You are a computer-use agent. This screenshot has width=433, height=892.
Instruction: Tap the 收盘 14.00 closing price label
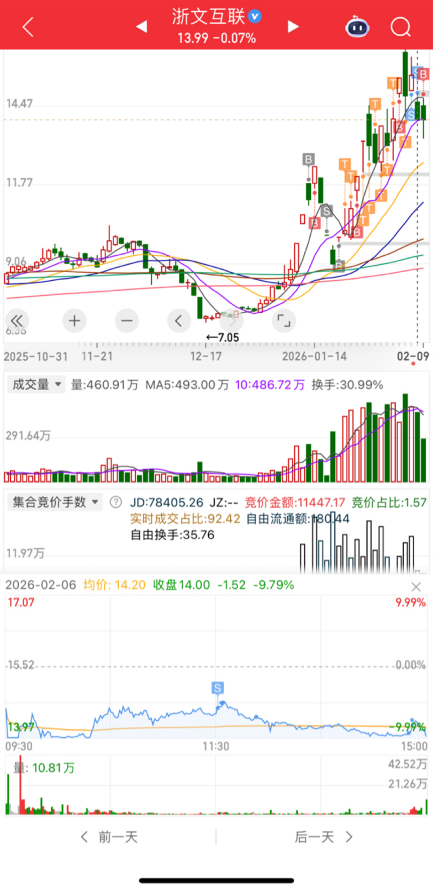[182, 585]
